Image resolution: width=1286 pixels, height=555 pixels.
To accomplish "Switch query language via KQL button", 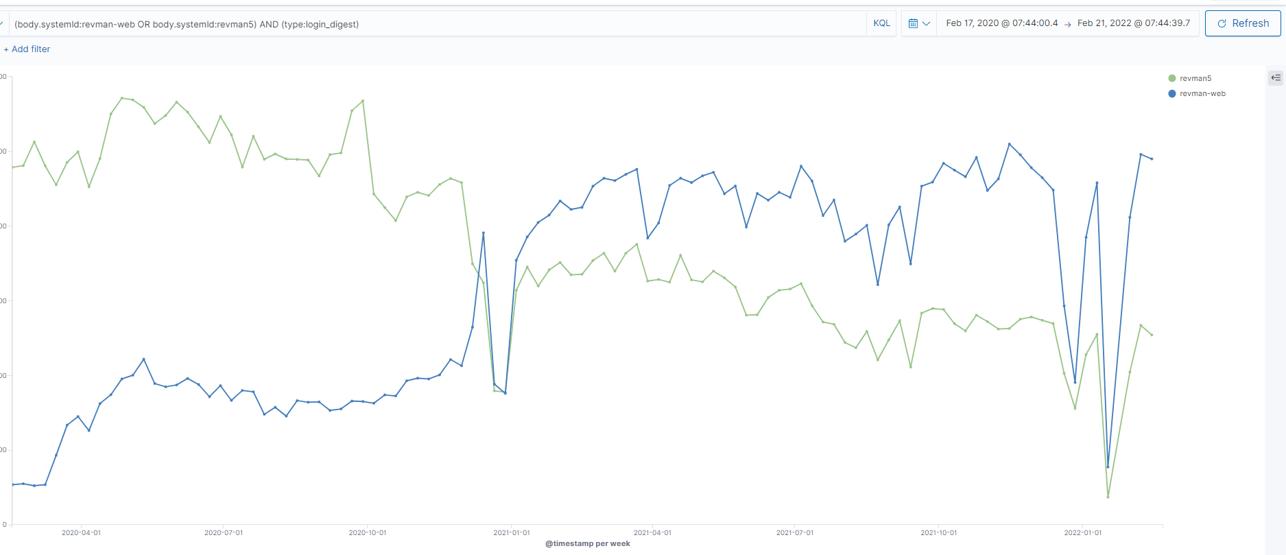I will point(881,23).
